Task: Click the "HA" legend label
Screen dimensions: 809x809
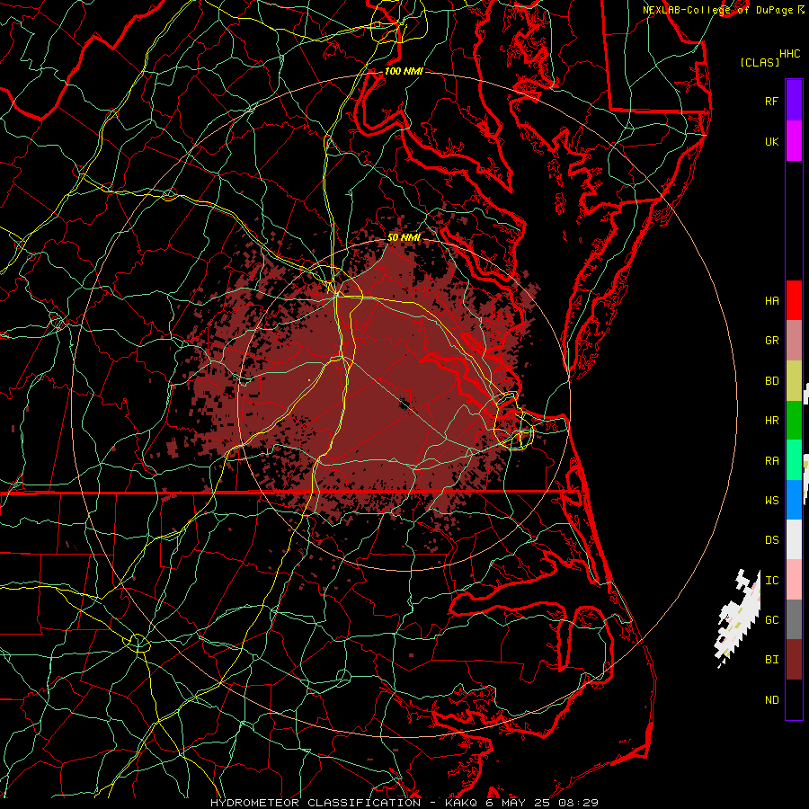Action: pos(772,301)
